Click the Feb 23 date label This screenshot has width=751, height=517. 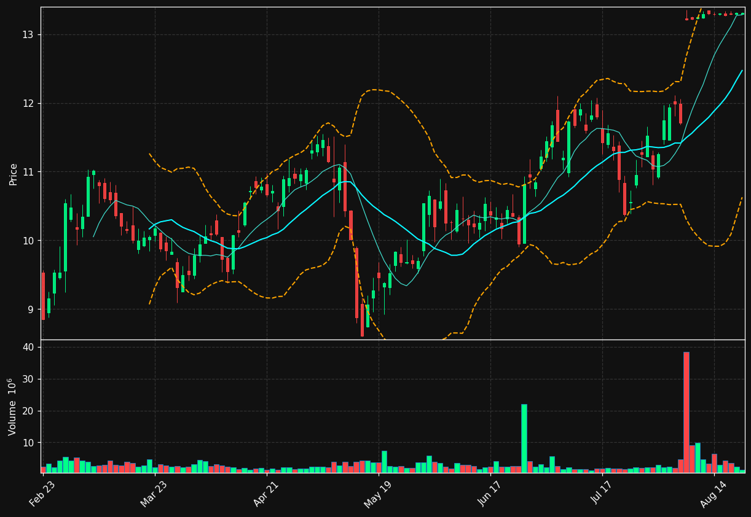pyautogui.click(x=42, y=494)
